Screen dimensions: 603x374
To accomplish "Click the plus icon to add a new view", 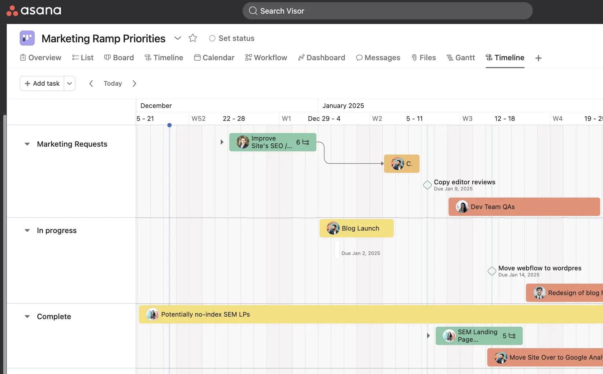I will click(538, 58).
